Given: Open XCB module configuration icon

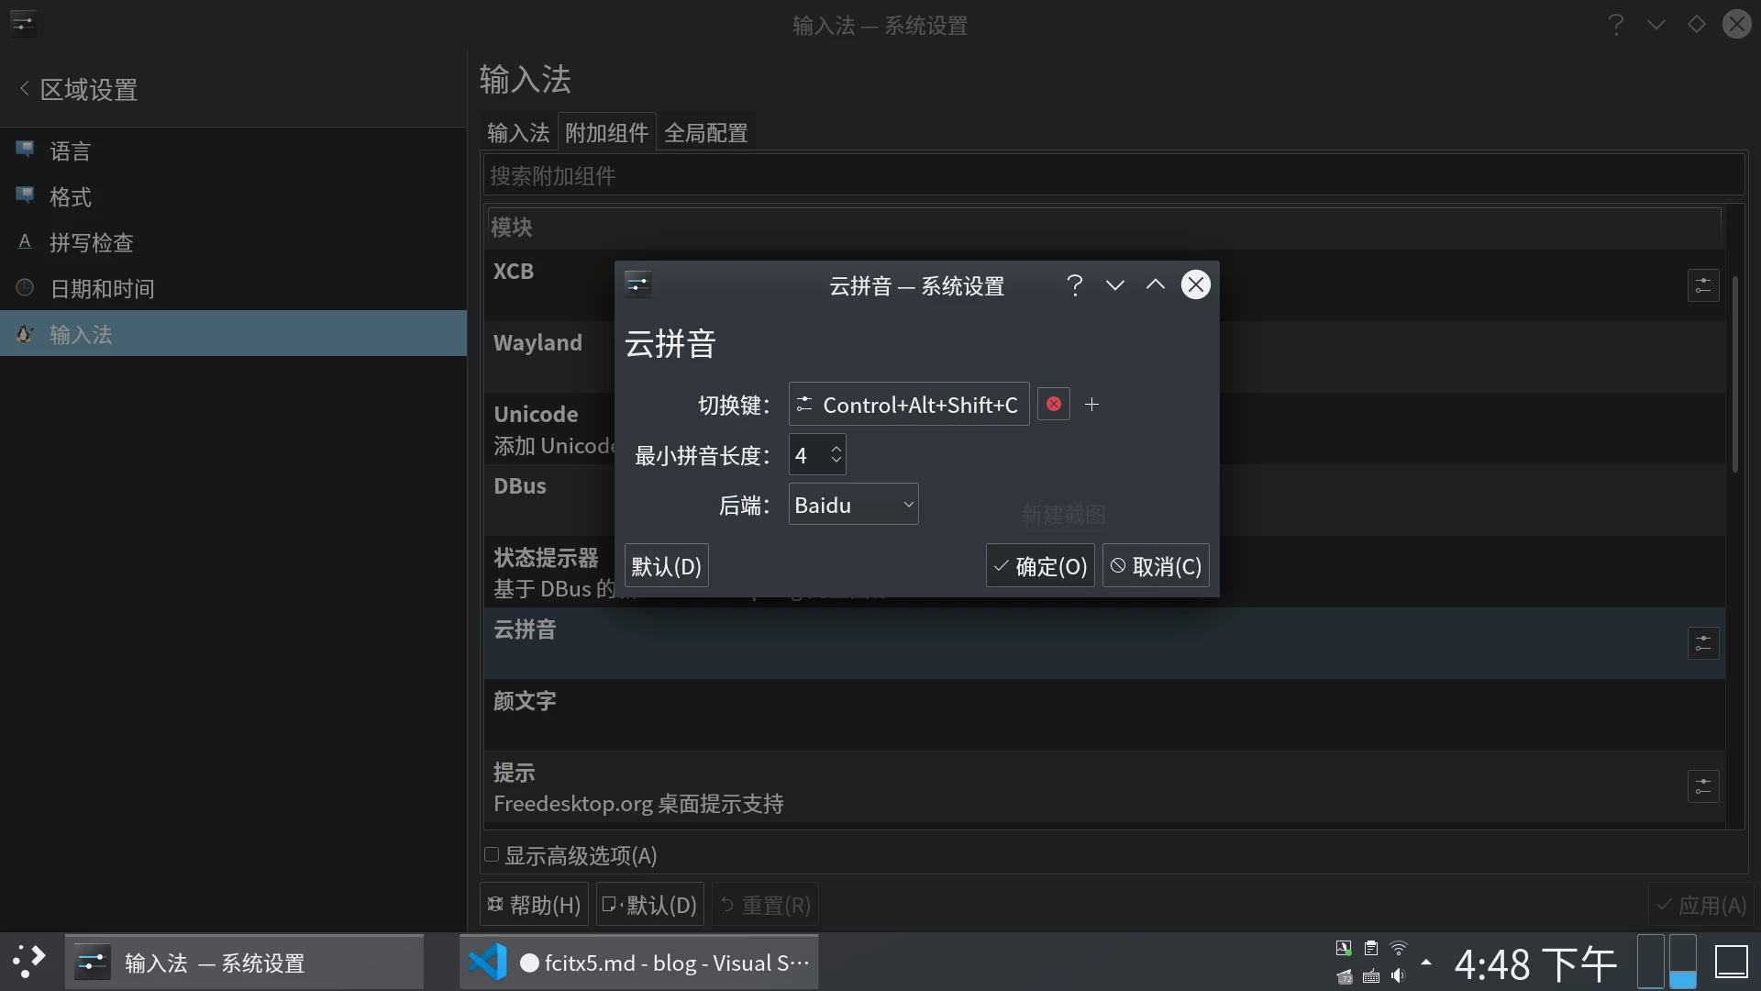Looking at the screenshot, I should [x=1703, y=285].
